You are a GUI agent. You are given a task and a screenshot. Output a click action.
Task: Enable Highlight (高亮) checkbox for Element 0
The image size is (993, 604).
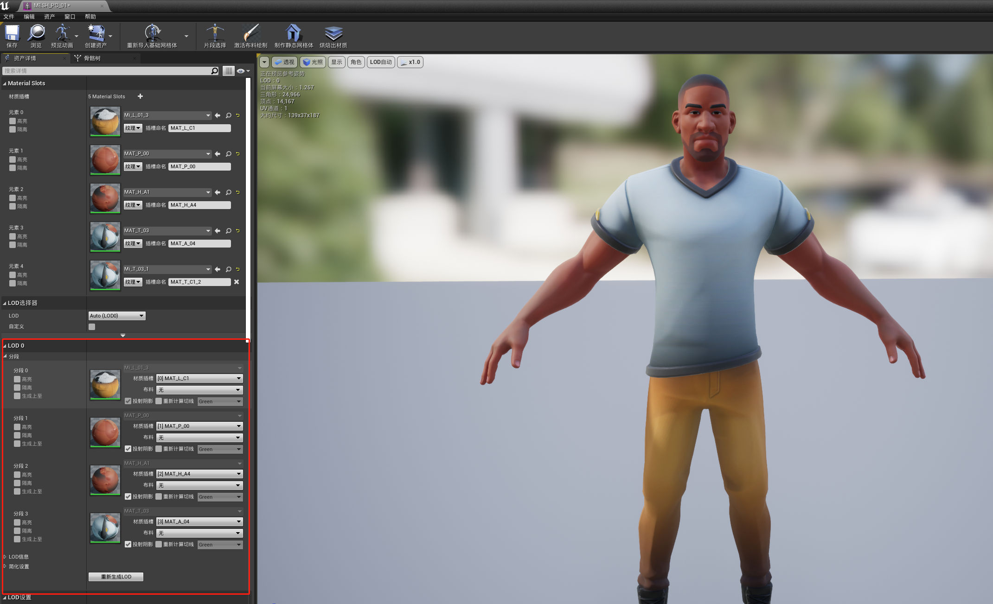(13, 121)
